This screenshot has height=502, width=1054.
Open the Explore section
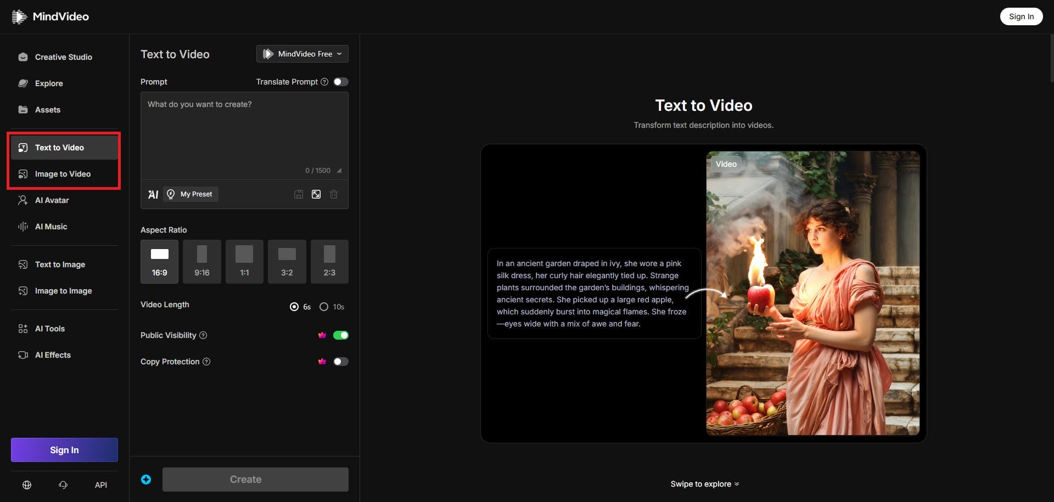coord(64,83)
